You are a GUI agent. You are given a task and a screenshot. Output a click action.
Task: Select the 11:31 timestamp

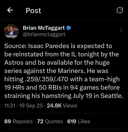pos(10,106)
